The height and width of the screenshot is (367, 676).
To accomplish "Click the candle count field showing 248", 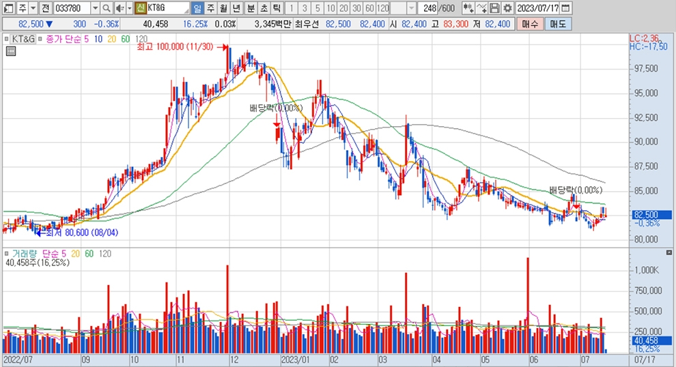I will click(x=429, y=8).
